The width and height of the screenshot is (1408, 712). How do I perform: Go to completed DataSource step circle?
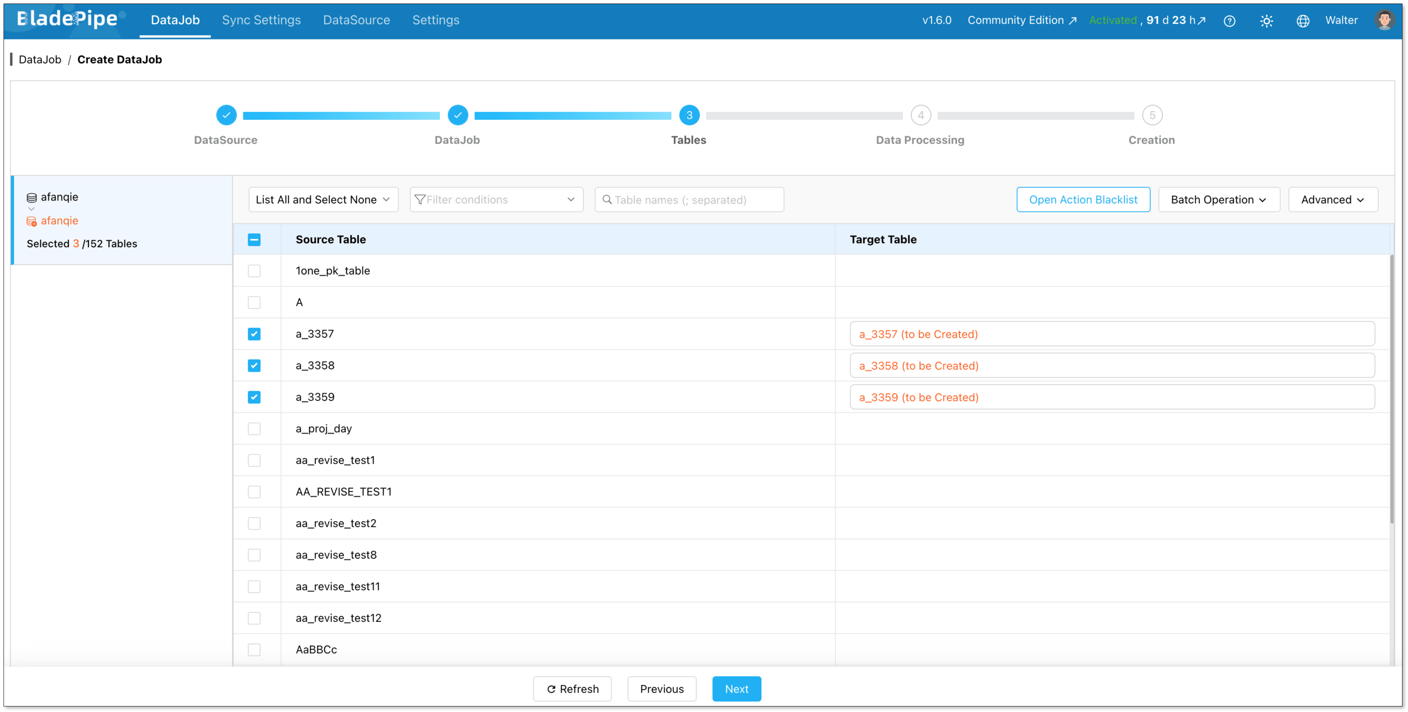tap(226, 115)
